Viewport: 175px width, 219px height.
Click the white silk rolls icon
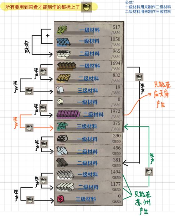(65, 187)
